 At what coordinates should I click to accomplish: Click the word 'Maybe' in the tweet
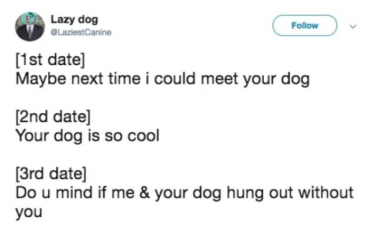[41, 80]
